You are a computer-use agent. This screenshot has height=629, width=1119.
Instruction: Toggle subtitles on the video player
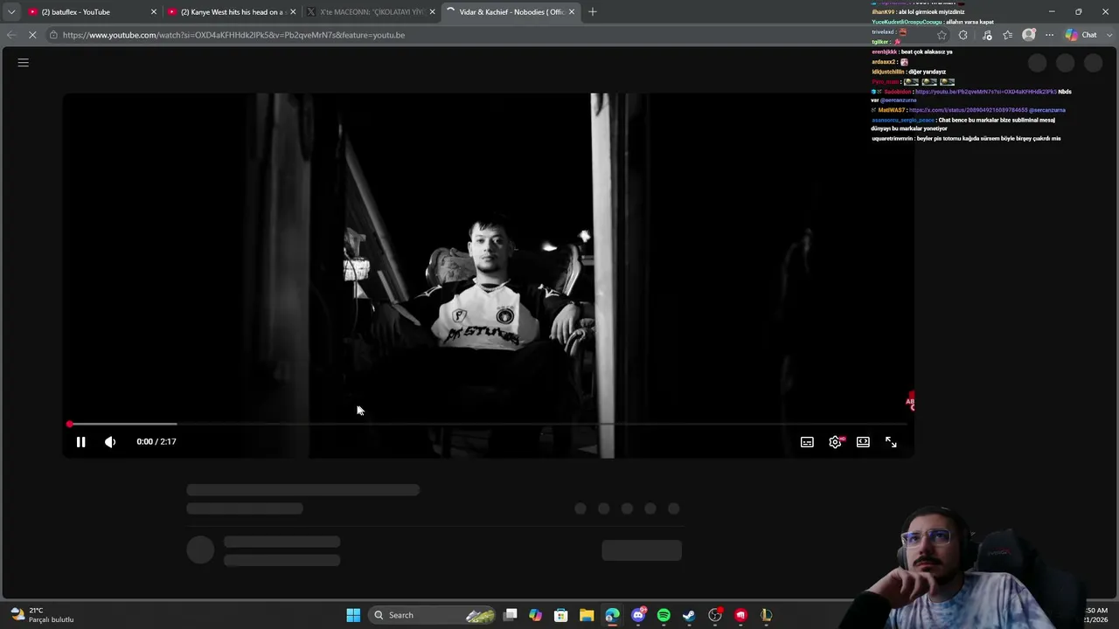(x=807, y=442)
